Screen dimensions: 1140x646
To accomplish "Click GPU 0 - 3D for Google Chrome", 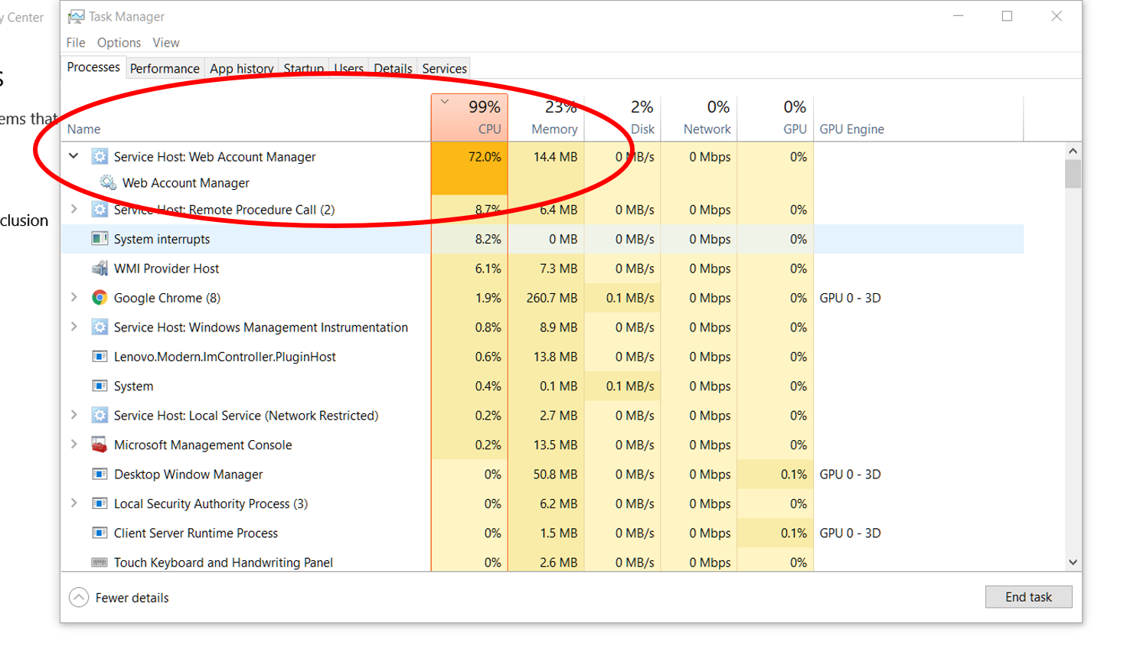I will [x=850, y=298].
